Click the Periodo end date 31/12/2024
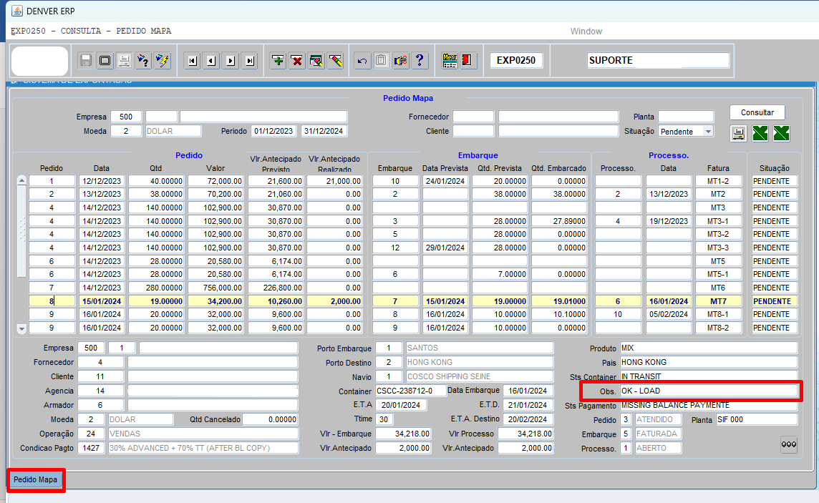The image size is (819, 503). (324, 131)
